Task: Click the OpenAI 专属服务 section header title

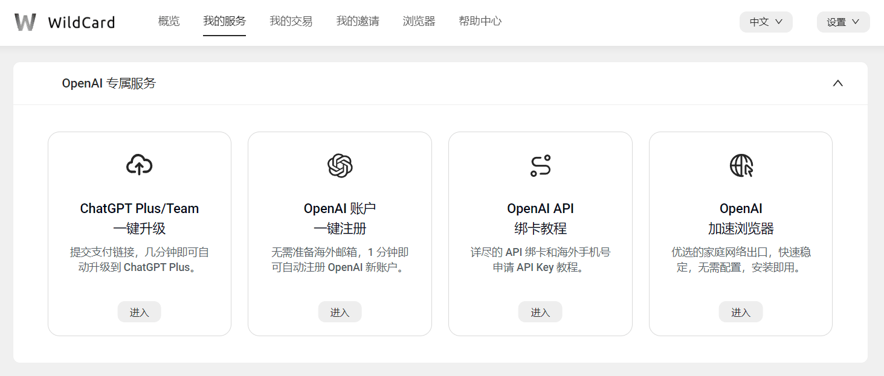Action: 109,83
